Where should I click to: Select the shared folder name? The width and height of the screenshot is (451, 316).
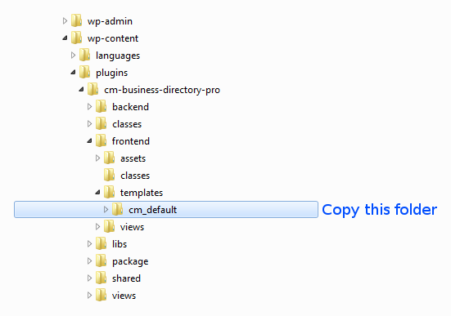tap(126, 278)
